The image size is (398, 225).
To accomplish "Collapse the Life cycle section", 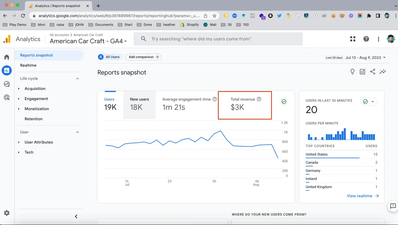I will tap(78, 78).
